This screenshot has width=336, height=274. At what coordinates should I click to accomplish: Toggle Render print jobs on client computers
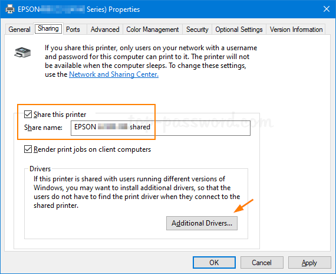28,149
